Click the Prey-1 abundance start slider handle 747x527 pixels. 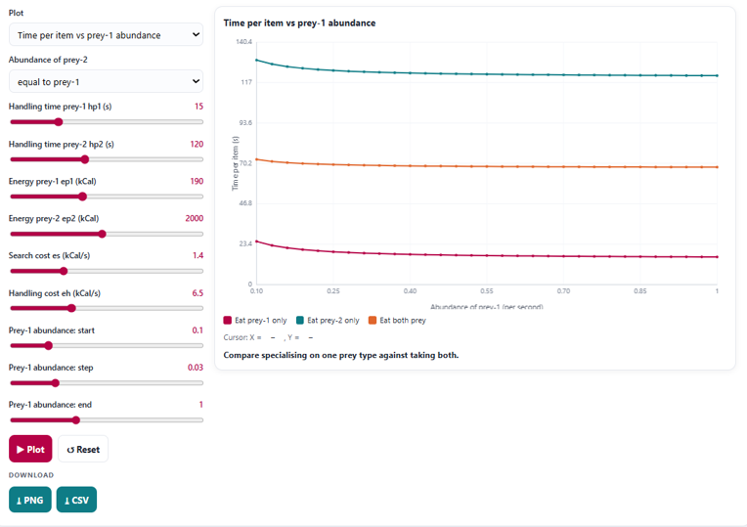[48, 345]
